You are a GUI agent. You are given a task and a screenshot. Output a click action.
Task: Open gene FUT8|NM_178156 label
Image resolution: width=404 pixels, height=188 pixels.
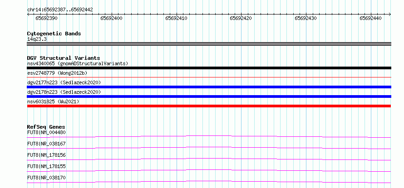point(46,155)
